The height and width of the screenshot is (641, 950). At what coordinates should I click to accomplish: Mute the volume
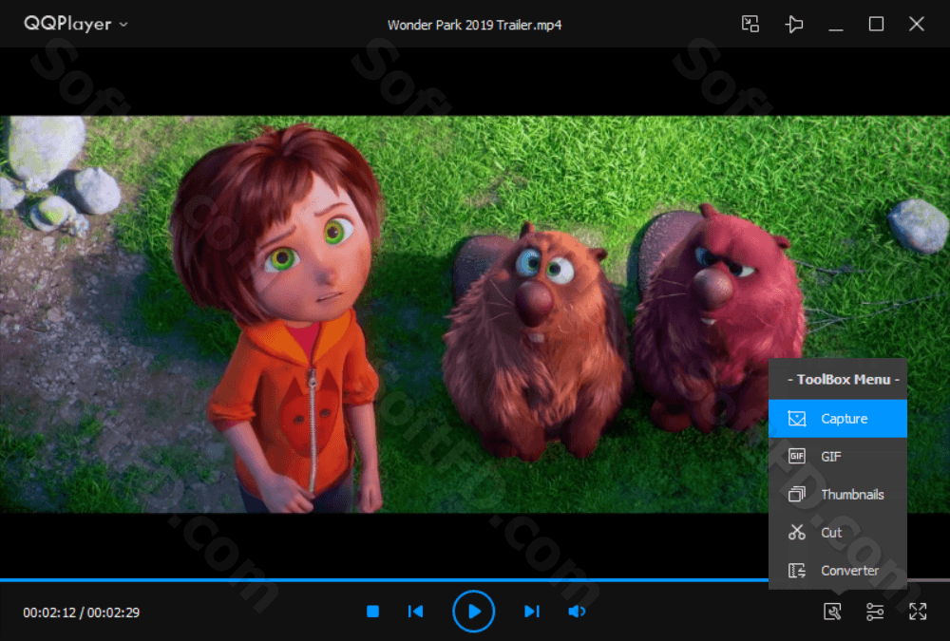click(577, 612)
